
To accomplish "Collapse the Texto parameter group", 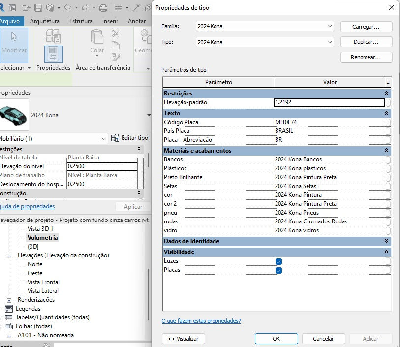I will [386, 113].
